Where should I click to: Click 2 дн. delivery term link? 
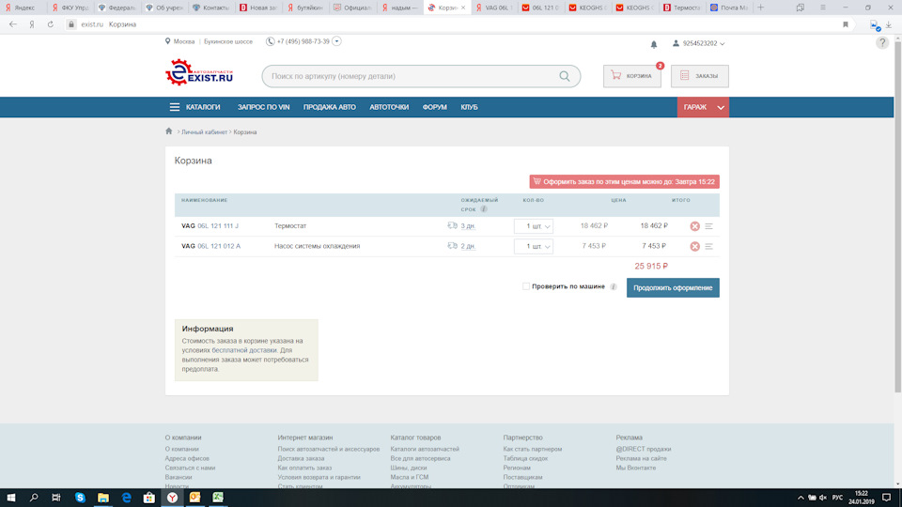coord(468,247)
